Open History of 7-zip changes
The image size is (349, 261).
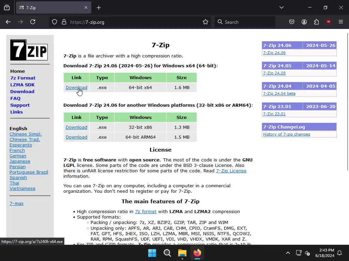(x=286, y=134)
